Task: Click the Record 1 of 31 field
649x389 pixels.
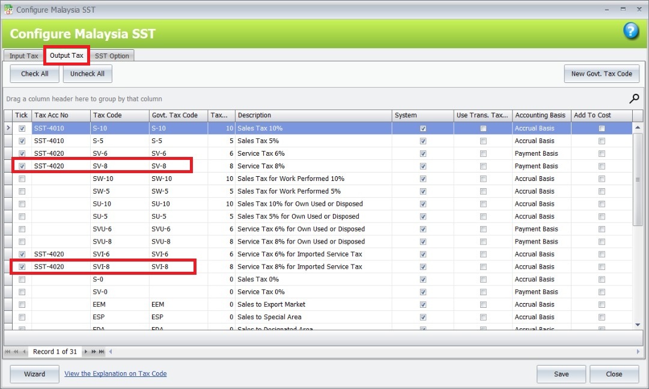Action: 55,352
